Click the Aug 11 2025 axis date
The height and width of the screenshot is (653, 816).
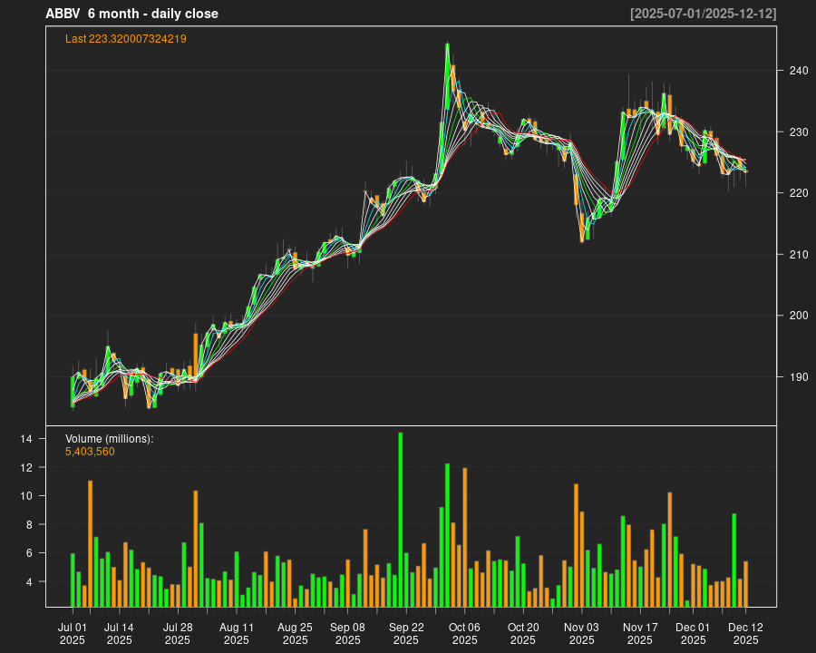pyautogui.click(x=236, y=632)
